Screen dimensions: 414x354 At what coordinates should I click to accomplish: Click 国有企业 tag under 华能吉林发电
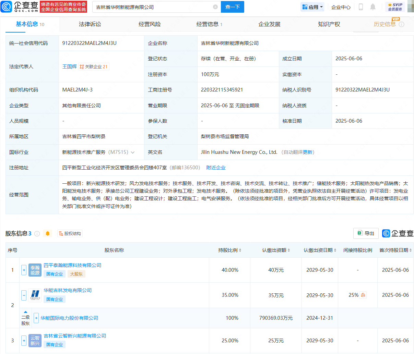[x=55, y=299]
